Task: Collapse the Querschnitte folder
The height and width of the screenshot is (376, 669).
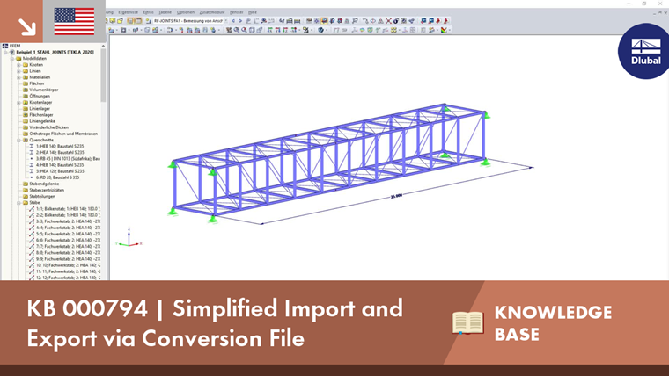Action: click(18, 140)
